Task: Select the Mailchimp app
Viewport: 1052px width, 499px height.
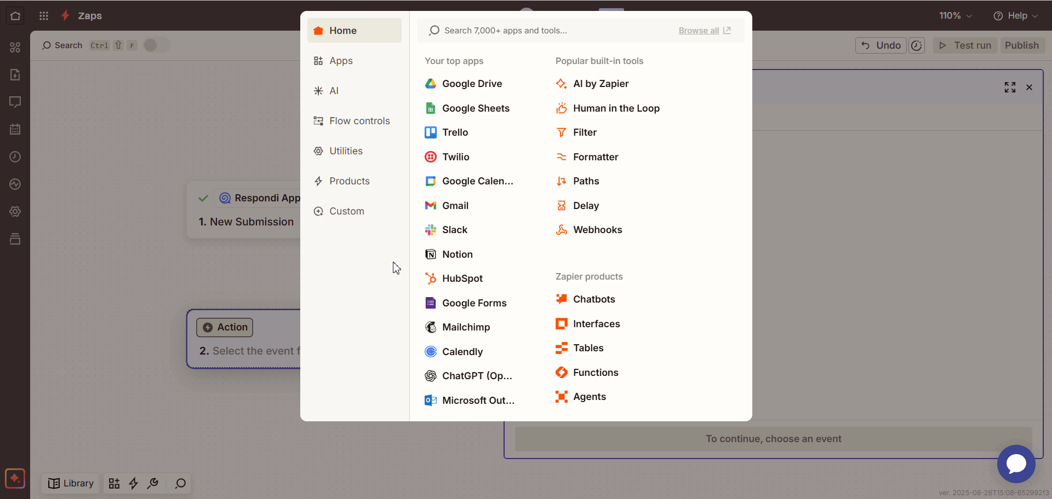Action: pyautogui.click(x=458, y=327)
